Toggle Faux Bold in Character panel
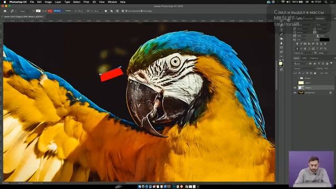This screenshot has height=189, width=336. coord(297,44)
